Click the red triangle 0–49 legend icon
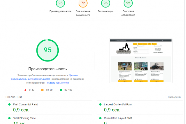Screen dimensions: 186x124 25,90
